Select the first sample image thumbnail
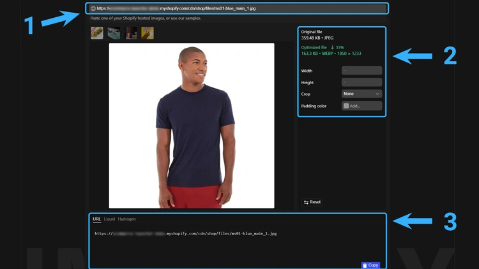479x269 pixels. tap(97, 33)
